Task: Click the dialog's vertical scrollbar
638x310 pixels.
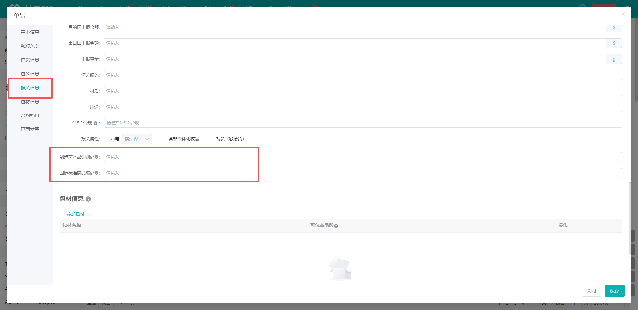Action: [x=630, y=218]
